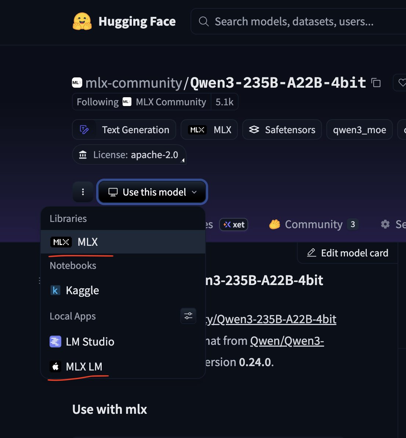Open the Use this model dropdown

[x=152, y=192]
